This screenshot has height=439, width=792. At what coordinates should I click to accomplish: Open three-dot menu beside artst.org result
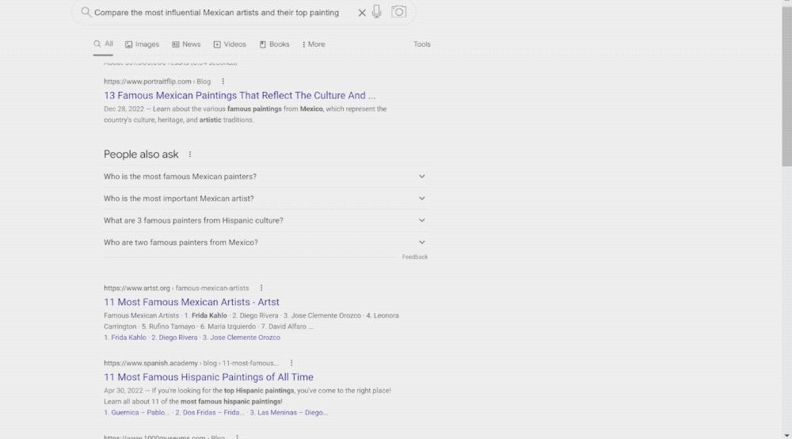tap(261, 288)
